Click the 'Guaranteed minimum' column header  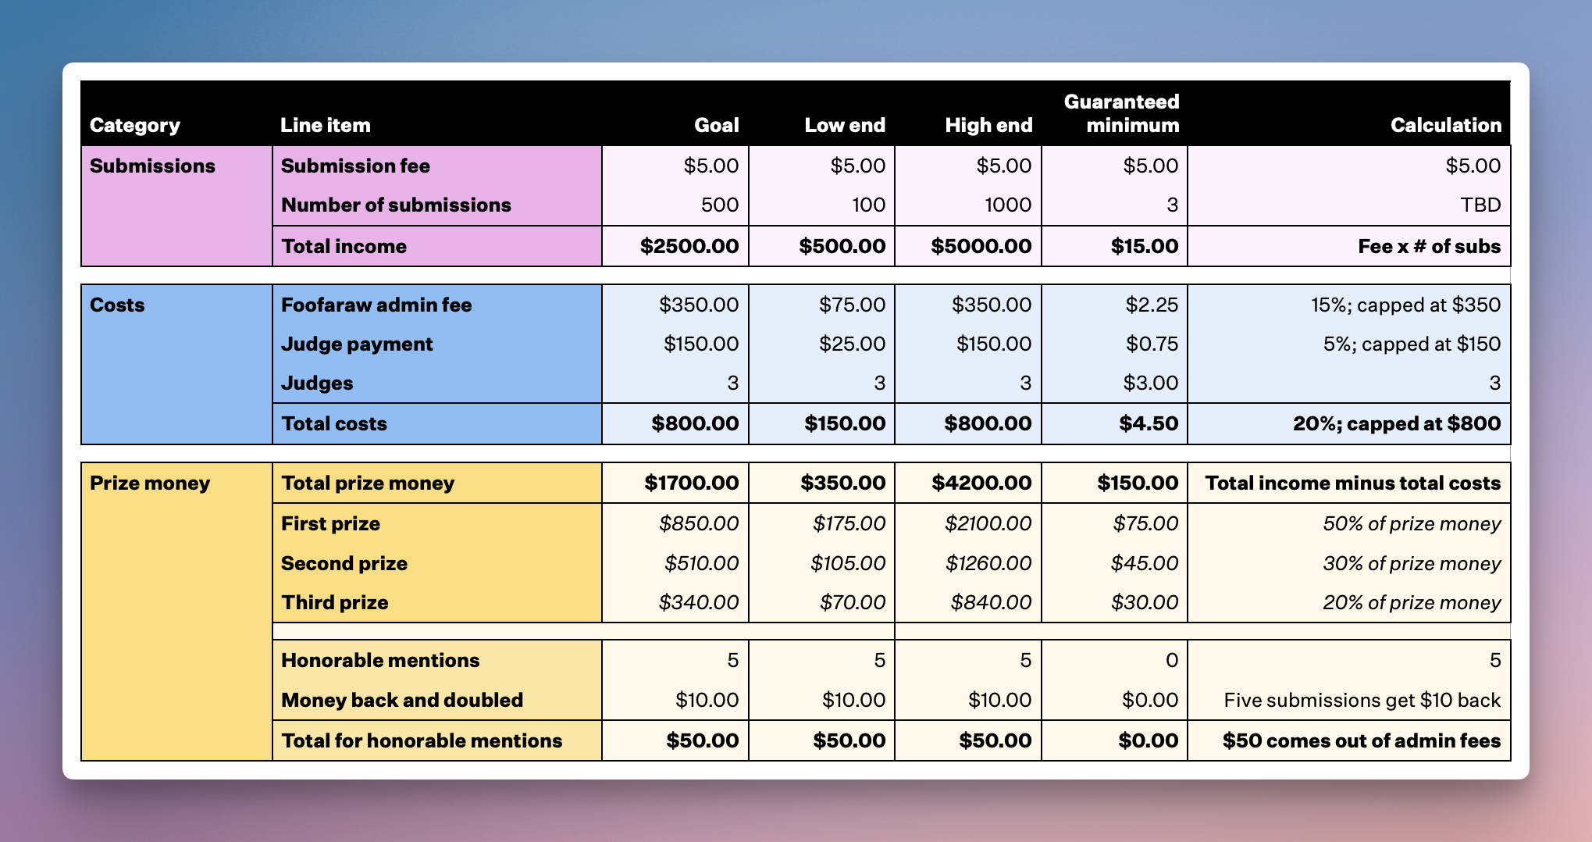pyautogui.click(x=1121, y=113)
